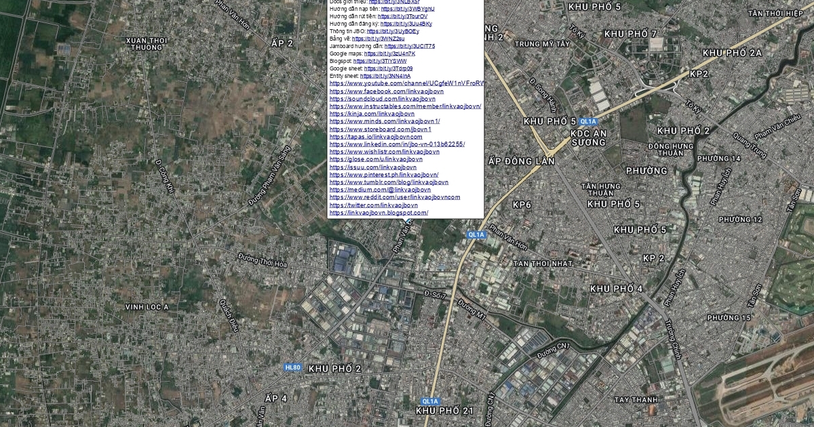Click the TÂN THỚI HIỆP label
The width and height of the screenshot is (814, 427).
click(x=775, y=14)
